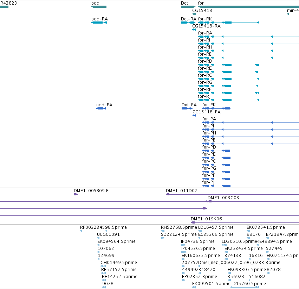Select the Dot gene feature
Screen dimensions: 299x289
tap(188, 7)
